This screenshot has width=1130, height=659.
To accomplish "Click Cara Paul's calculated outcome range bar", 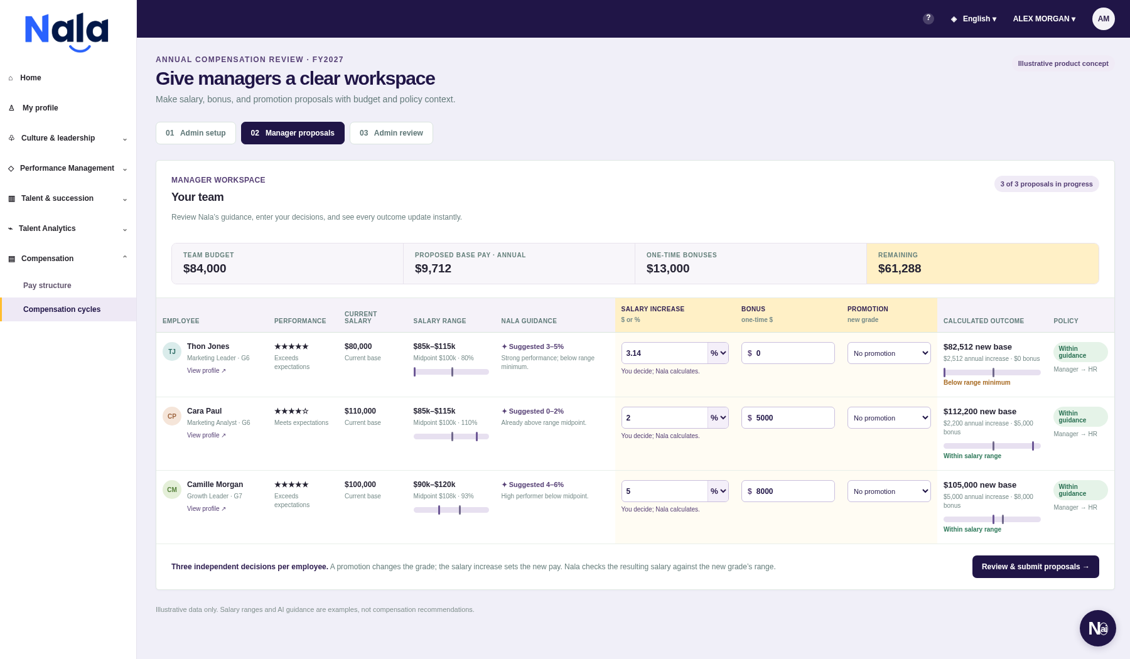I will tap(992, 446).
